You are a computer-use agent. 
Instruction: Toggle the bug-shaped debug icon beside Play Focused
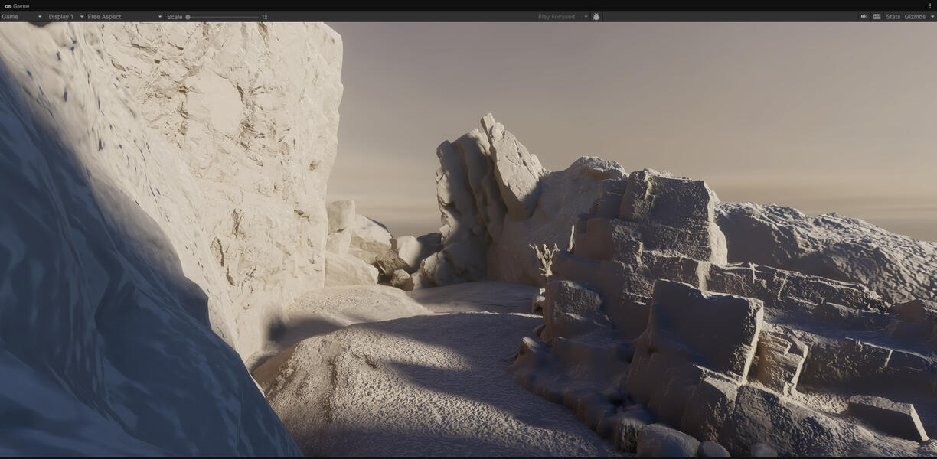click(596, 16)
